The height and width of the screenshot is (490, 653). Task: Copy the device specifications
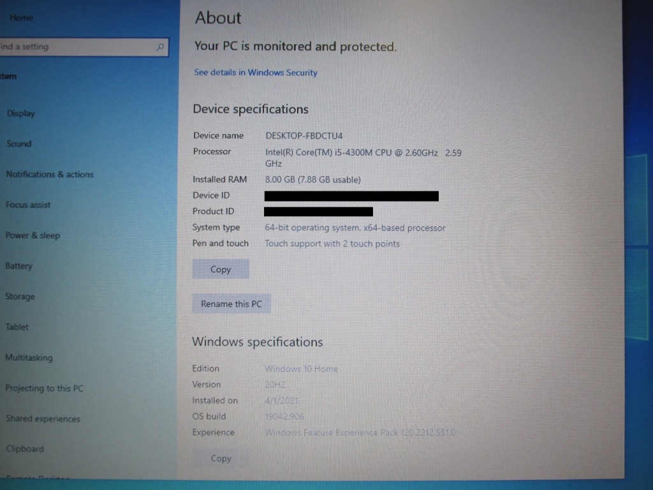220,269
